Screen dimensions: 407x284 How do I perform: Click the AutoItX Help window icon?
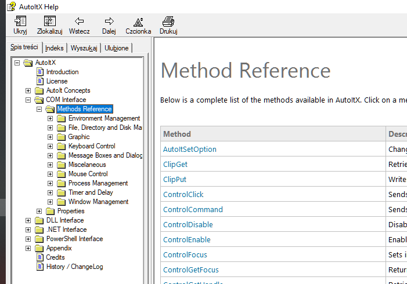11,6
